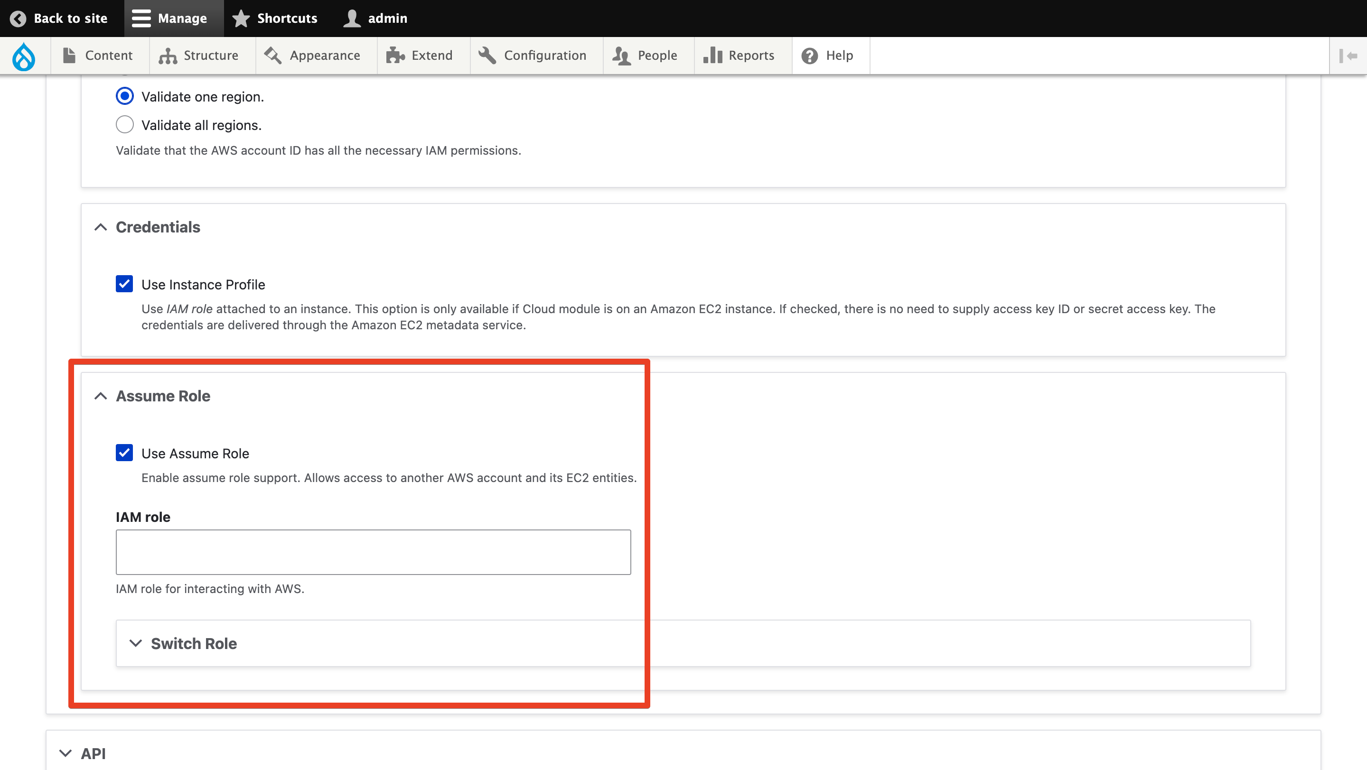Screen dimensions: 1367x770
Task: Uncheck the Use Instance Profile checkbox
Action: point(124,284)
